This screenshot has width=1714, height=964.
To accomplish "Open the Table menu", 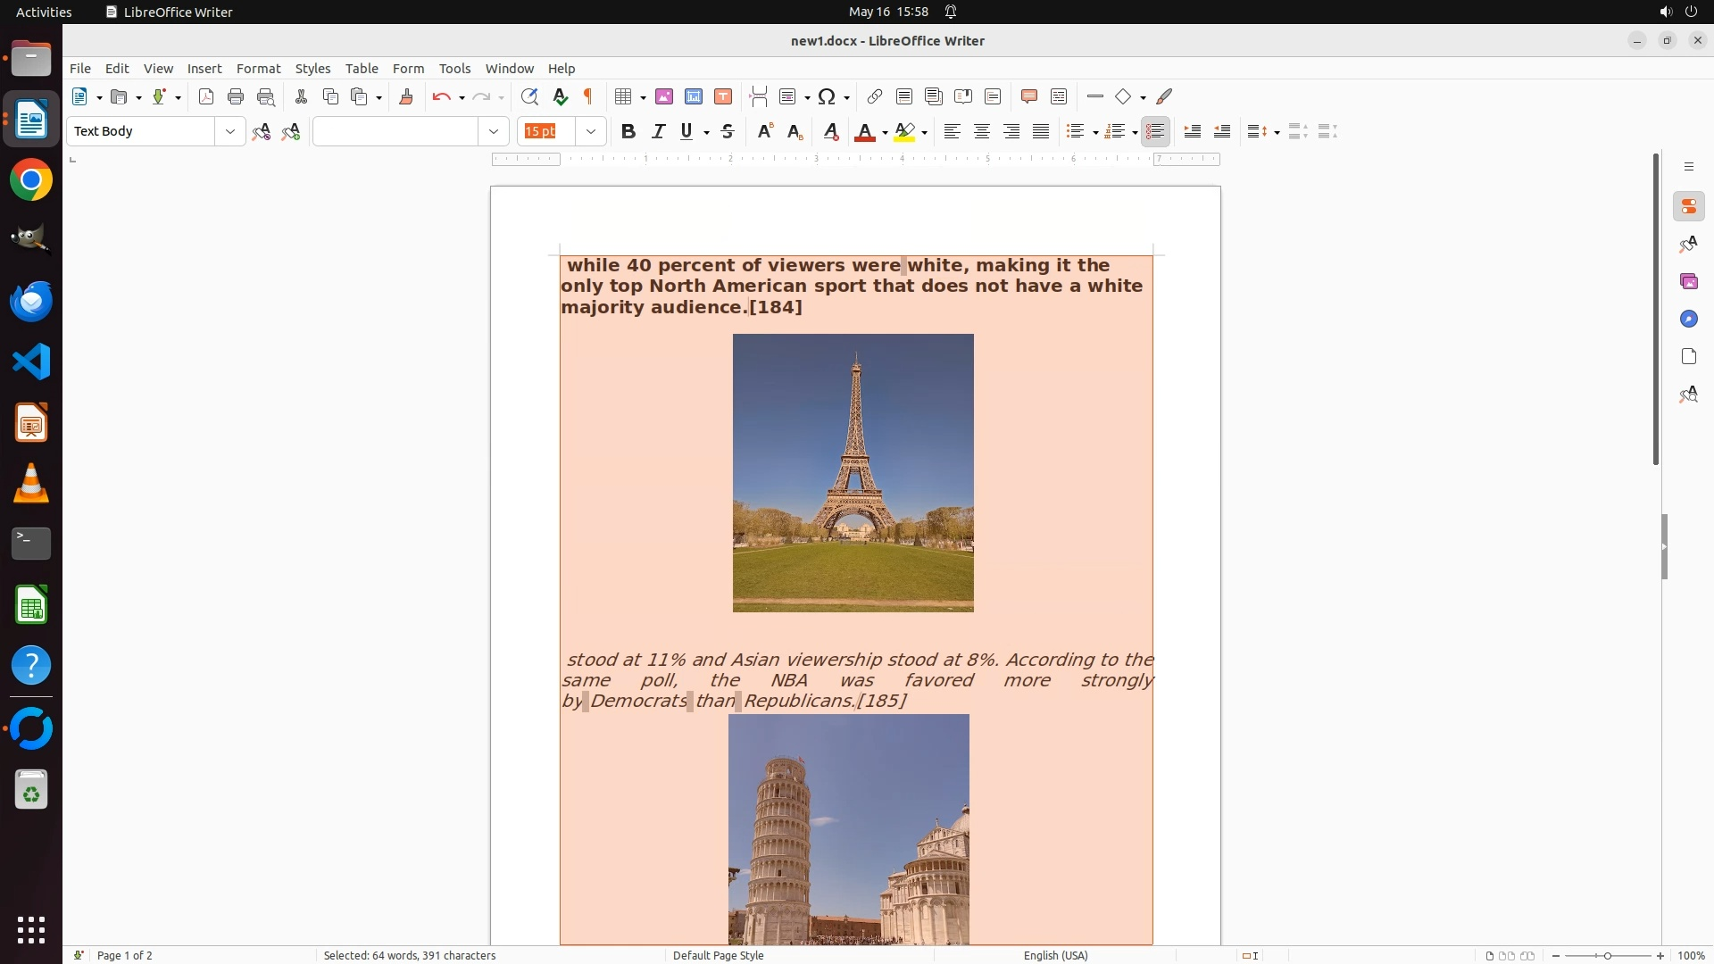I will click(x=362, y=68).
